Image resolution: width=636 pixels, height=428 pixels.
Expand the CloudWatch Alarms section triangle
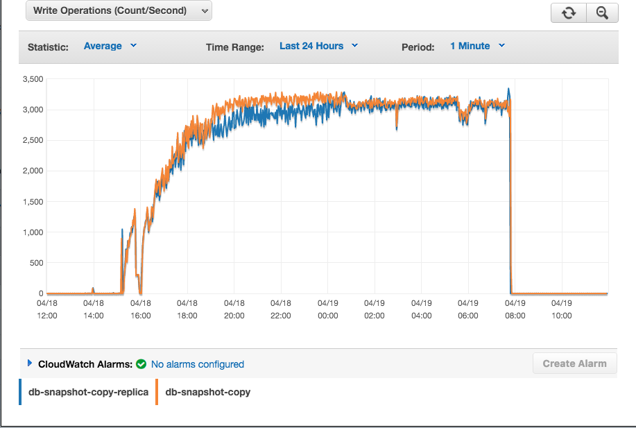(x=30, y=363)
